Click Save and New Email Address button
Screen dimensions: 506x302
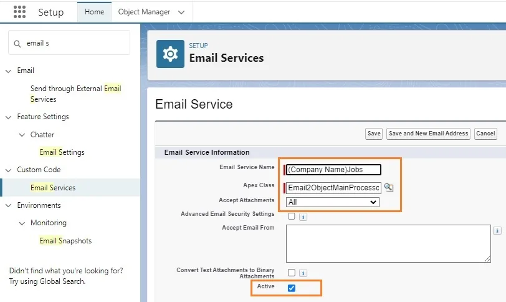[x=428, y=134]
